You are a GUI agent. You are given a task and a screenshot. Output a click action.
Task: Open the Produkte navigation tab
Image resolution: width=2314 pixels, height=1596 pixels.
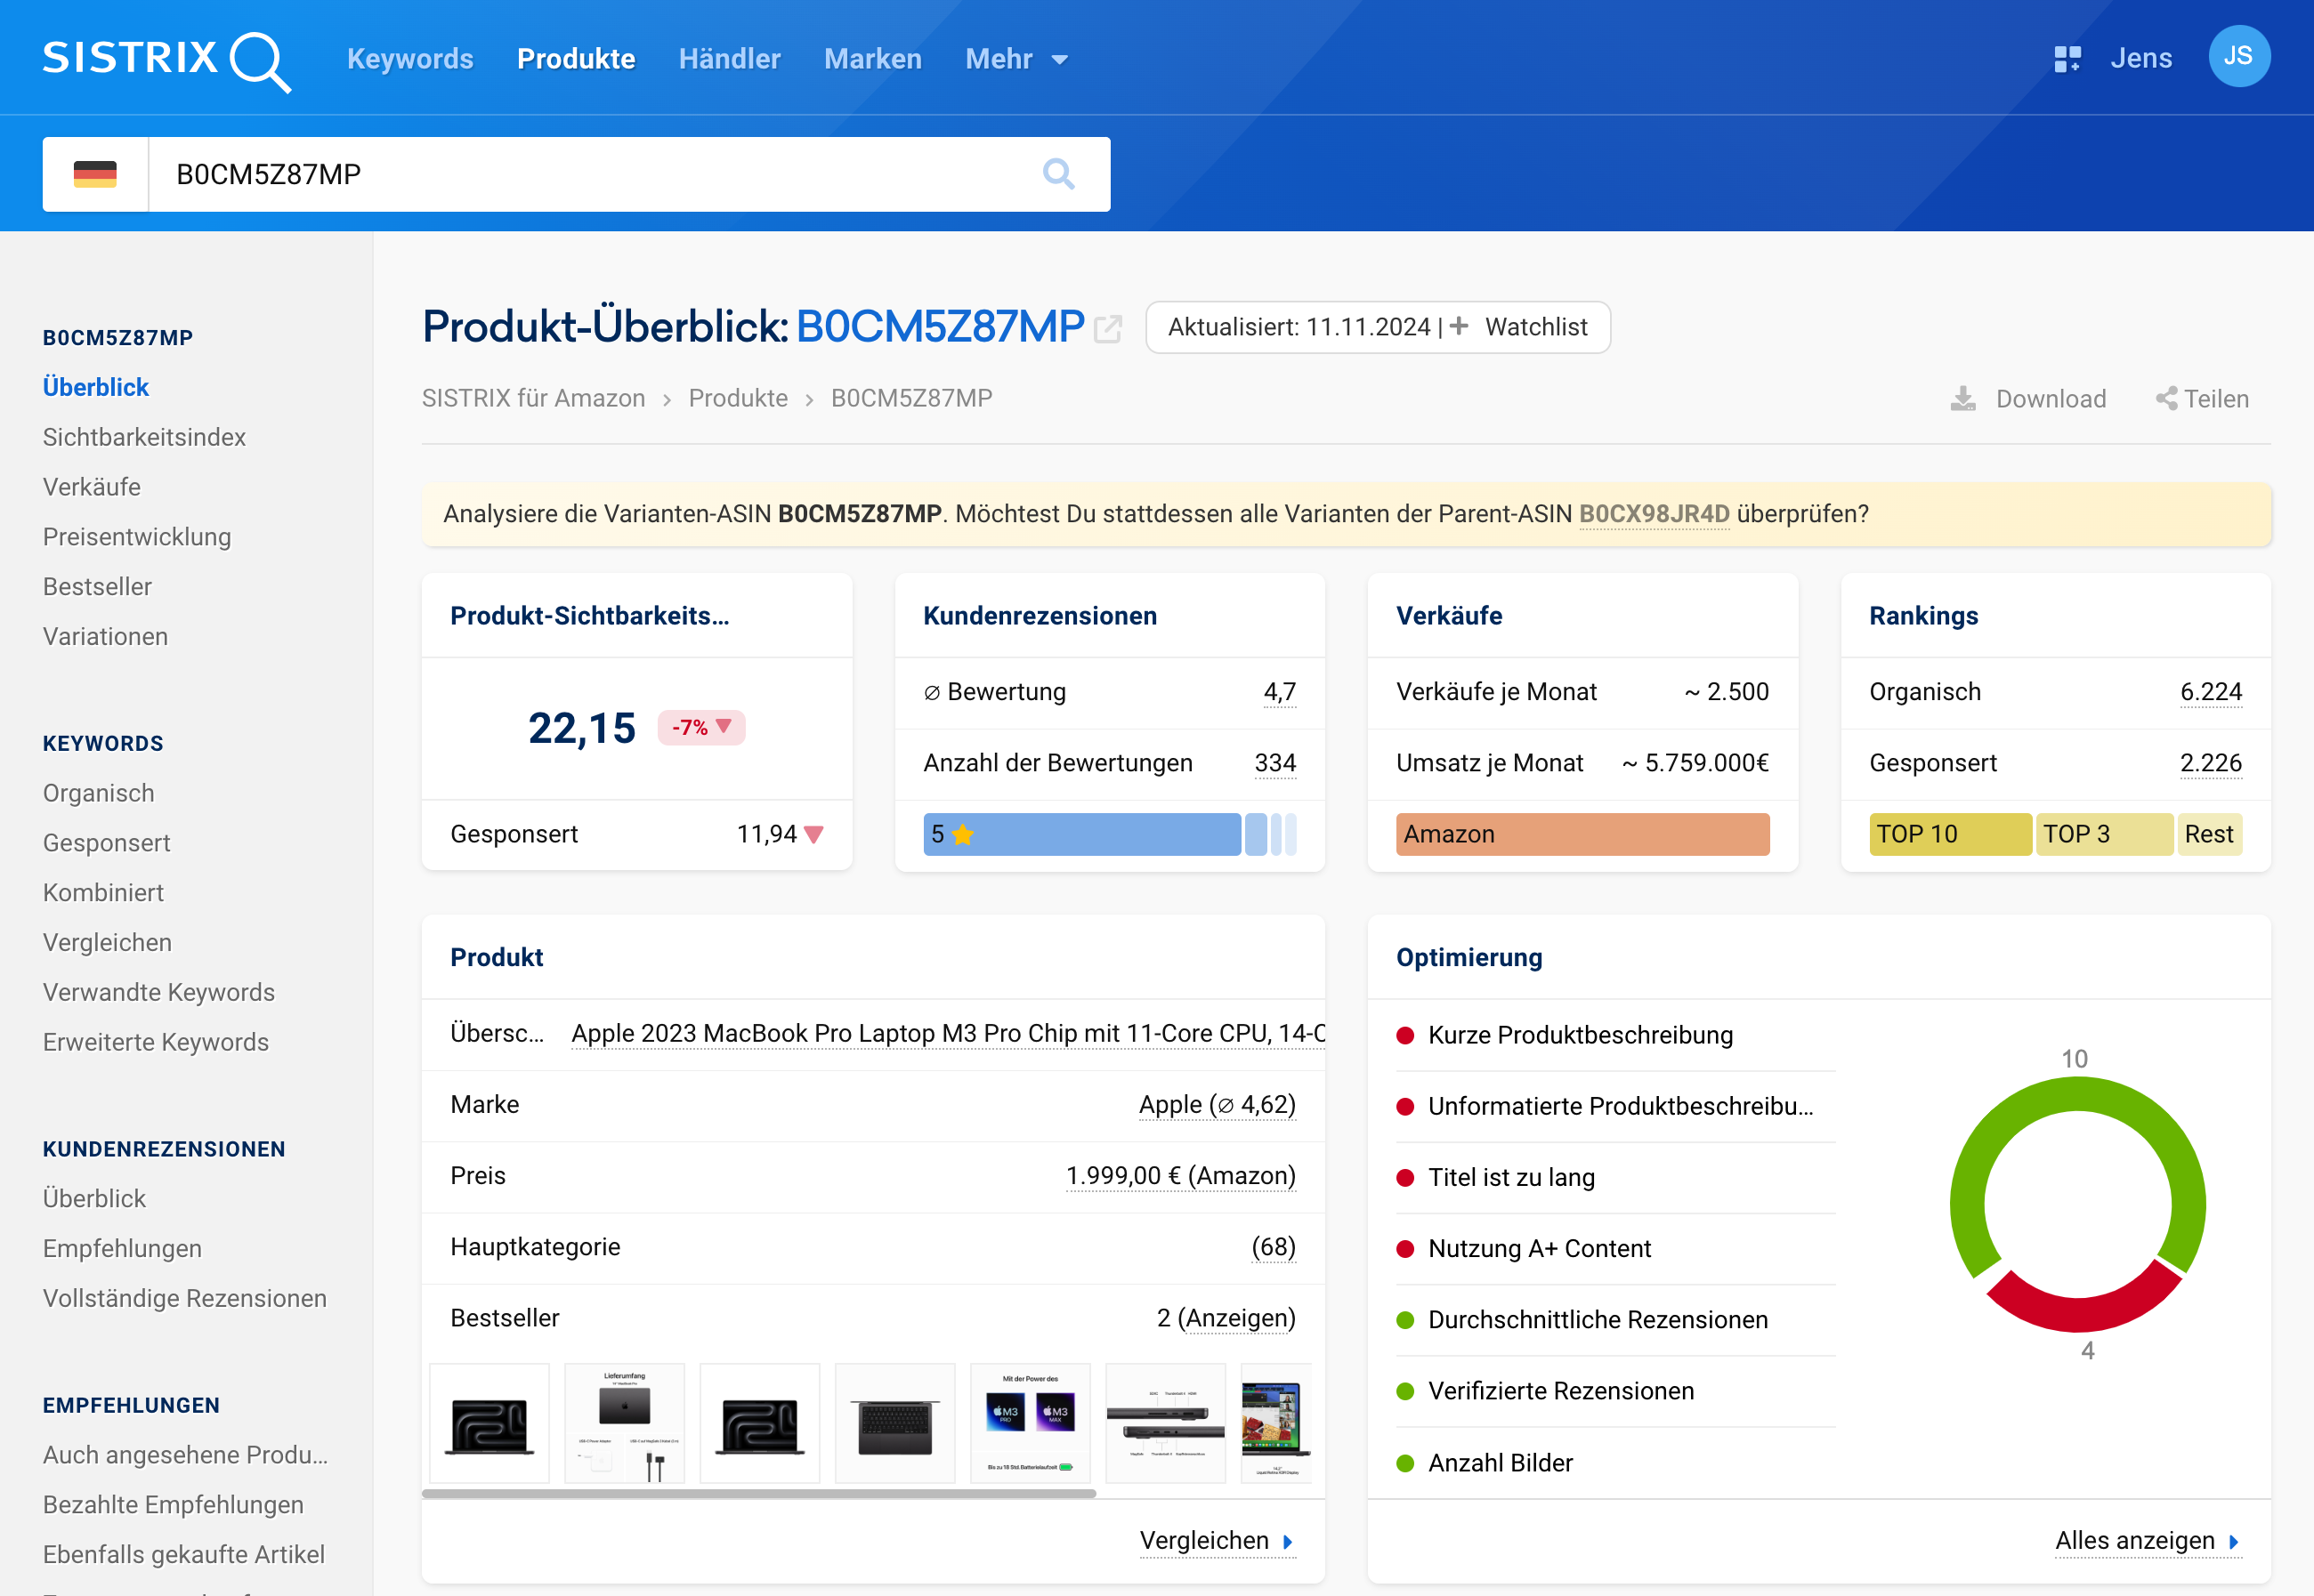[x=576, y=59]
